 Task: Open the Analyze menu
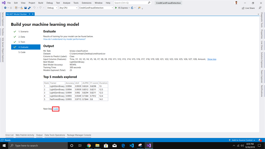pos(67,3)
